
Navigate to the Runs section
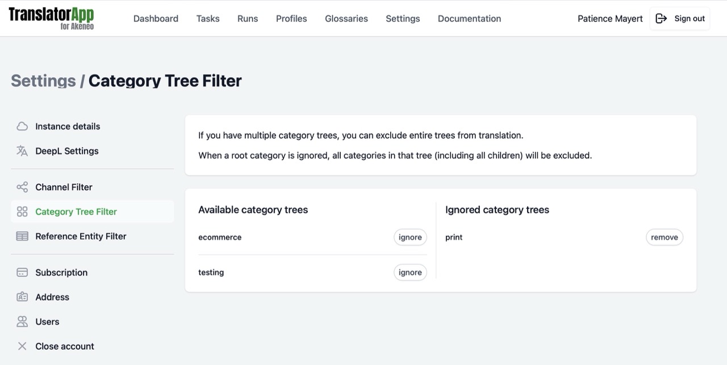click(x=247, y=18)
